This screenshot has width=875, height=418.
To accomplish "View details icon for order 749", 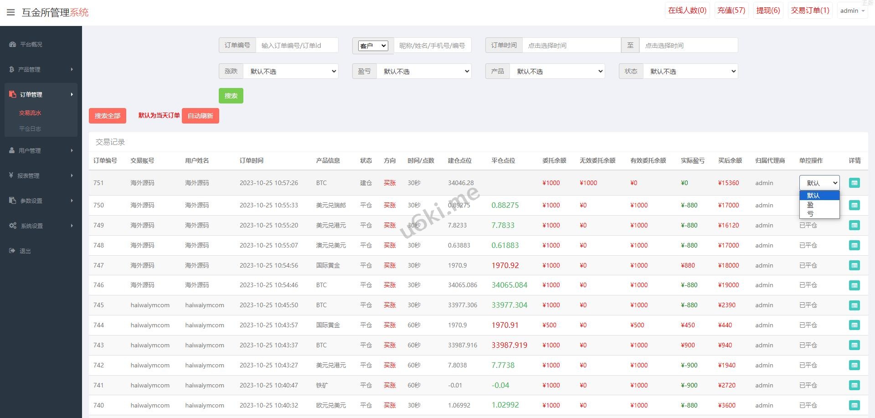I will tap(854, 225).
